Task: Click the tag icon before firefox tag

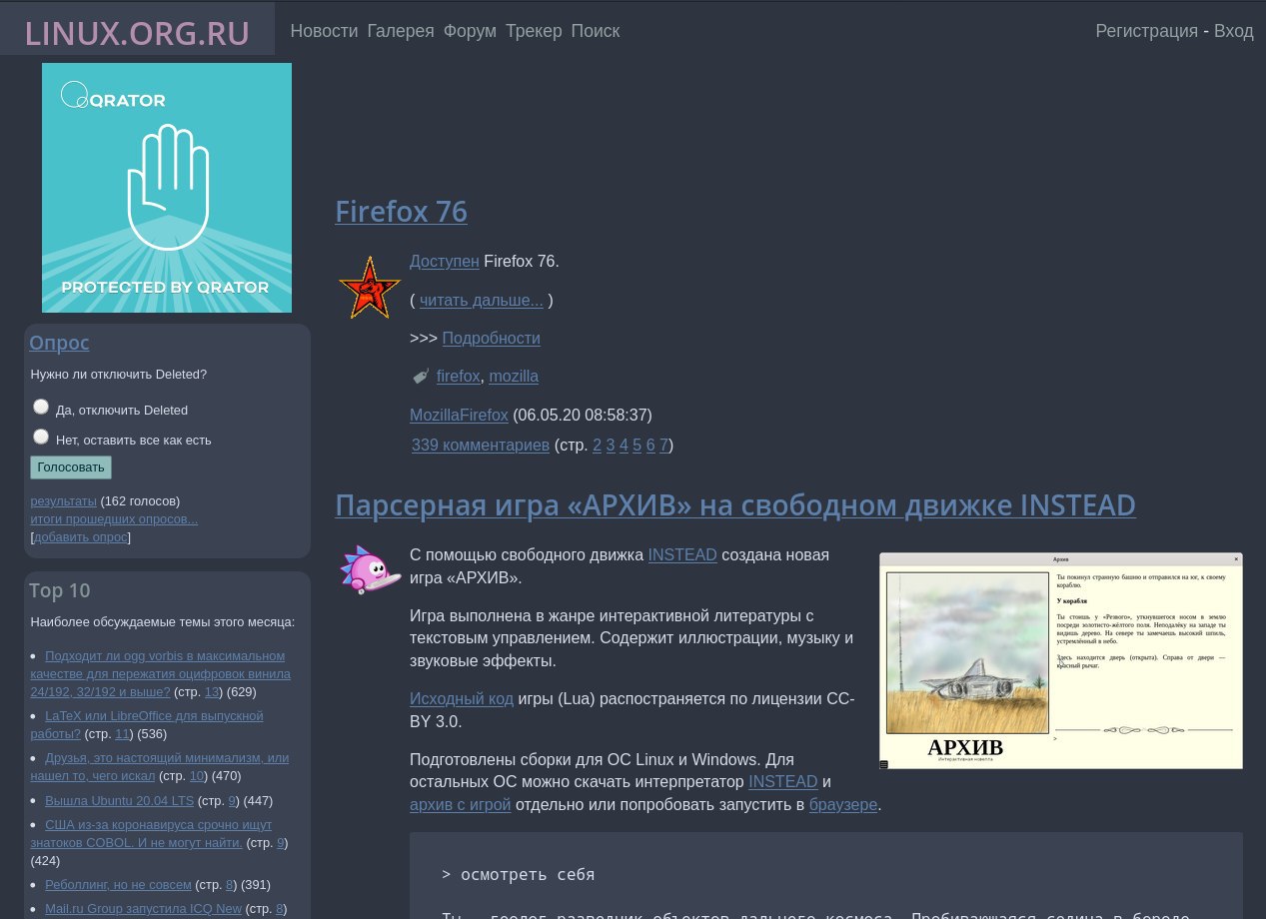Action: (421, 377)
